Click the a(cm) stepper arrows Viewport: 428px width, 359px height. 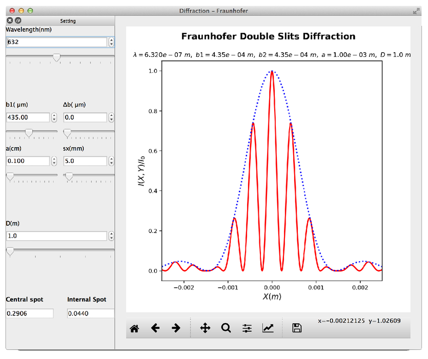pyautogui.click(x=54, y=161)
